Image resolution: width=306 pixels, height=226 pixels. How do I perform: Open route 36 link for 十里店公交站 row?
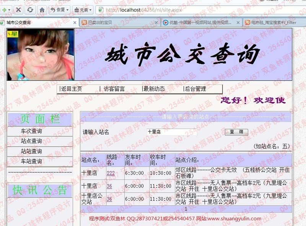point(109,199)
